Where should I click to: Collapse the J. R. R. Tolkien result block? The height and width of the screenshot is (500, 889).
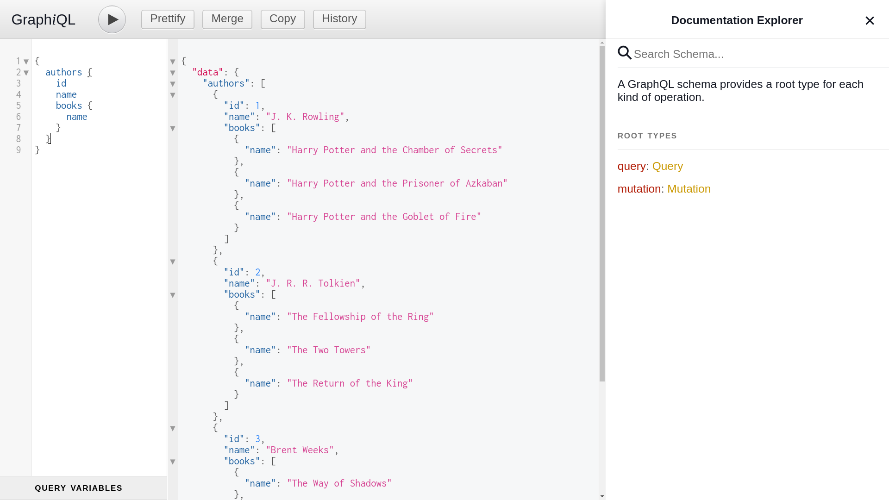tap(172, 262)
